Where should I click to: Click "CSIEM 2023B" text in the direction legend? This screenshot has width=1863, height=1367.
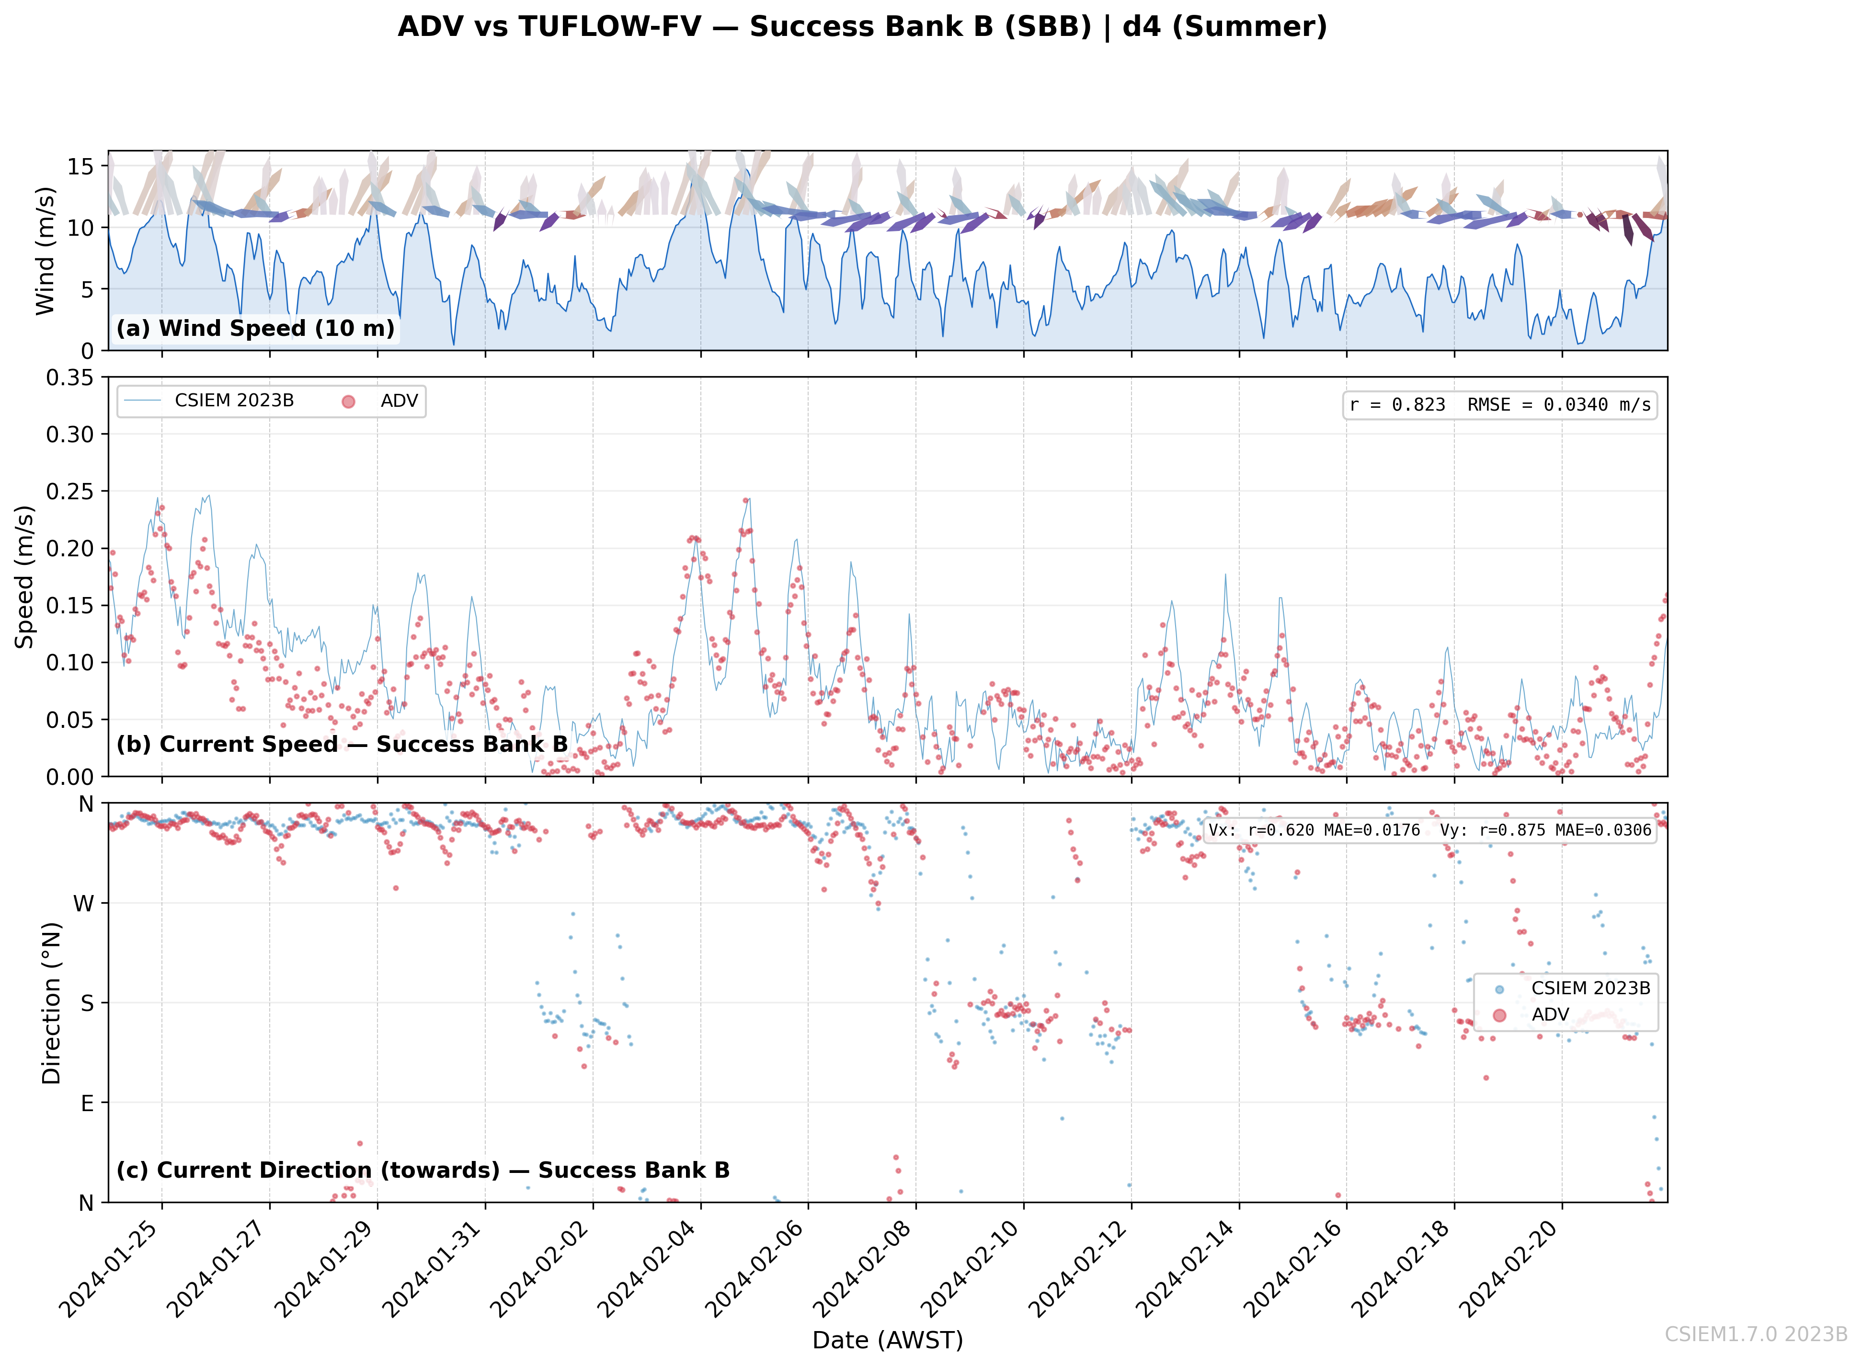click(x=1591, y=988)
